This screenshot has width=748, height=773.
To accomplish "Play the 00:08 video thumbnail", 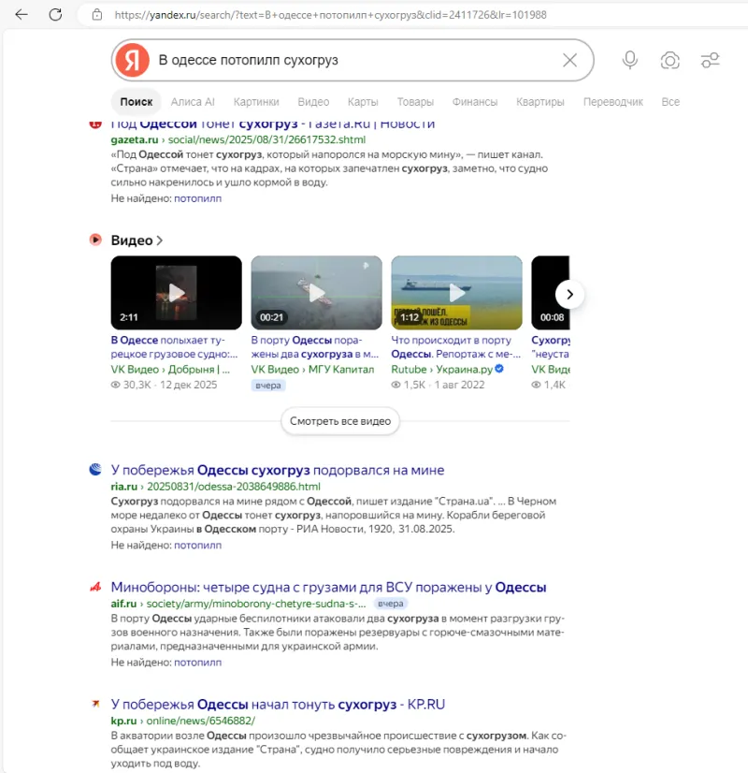I will tap(551, 292).
